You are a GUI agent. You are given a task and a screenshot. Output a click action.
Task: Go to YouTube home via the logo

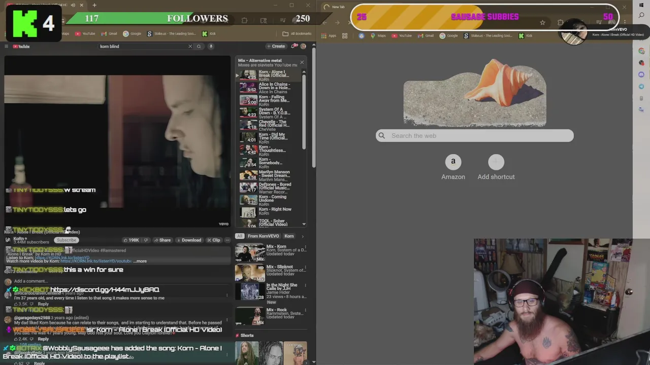point(21,46)
